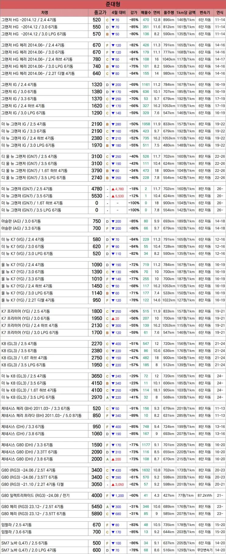Select row 올 뉴 K7 (YG) / 3.3 6기통

click(x=113, y=279)
